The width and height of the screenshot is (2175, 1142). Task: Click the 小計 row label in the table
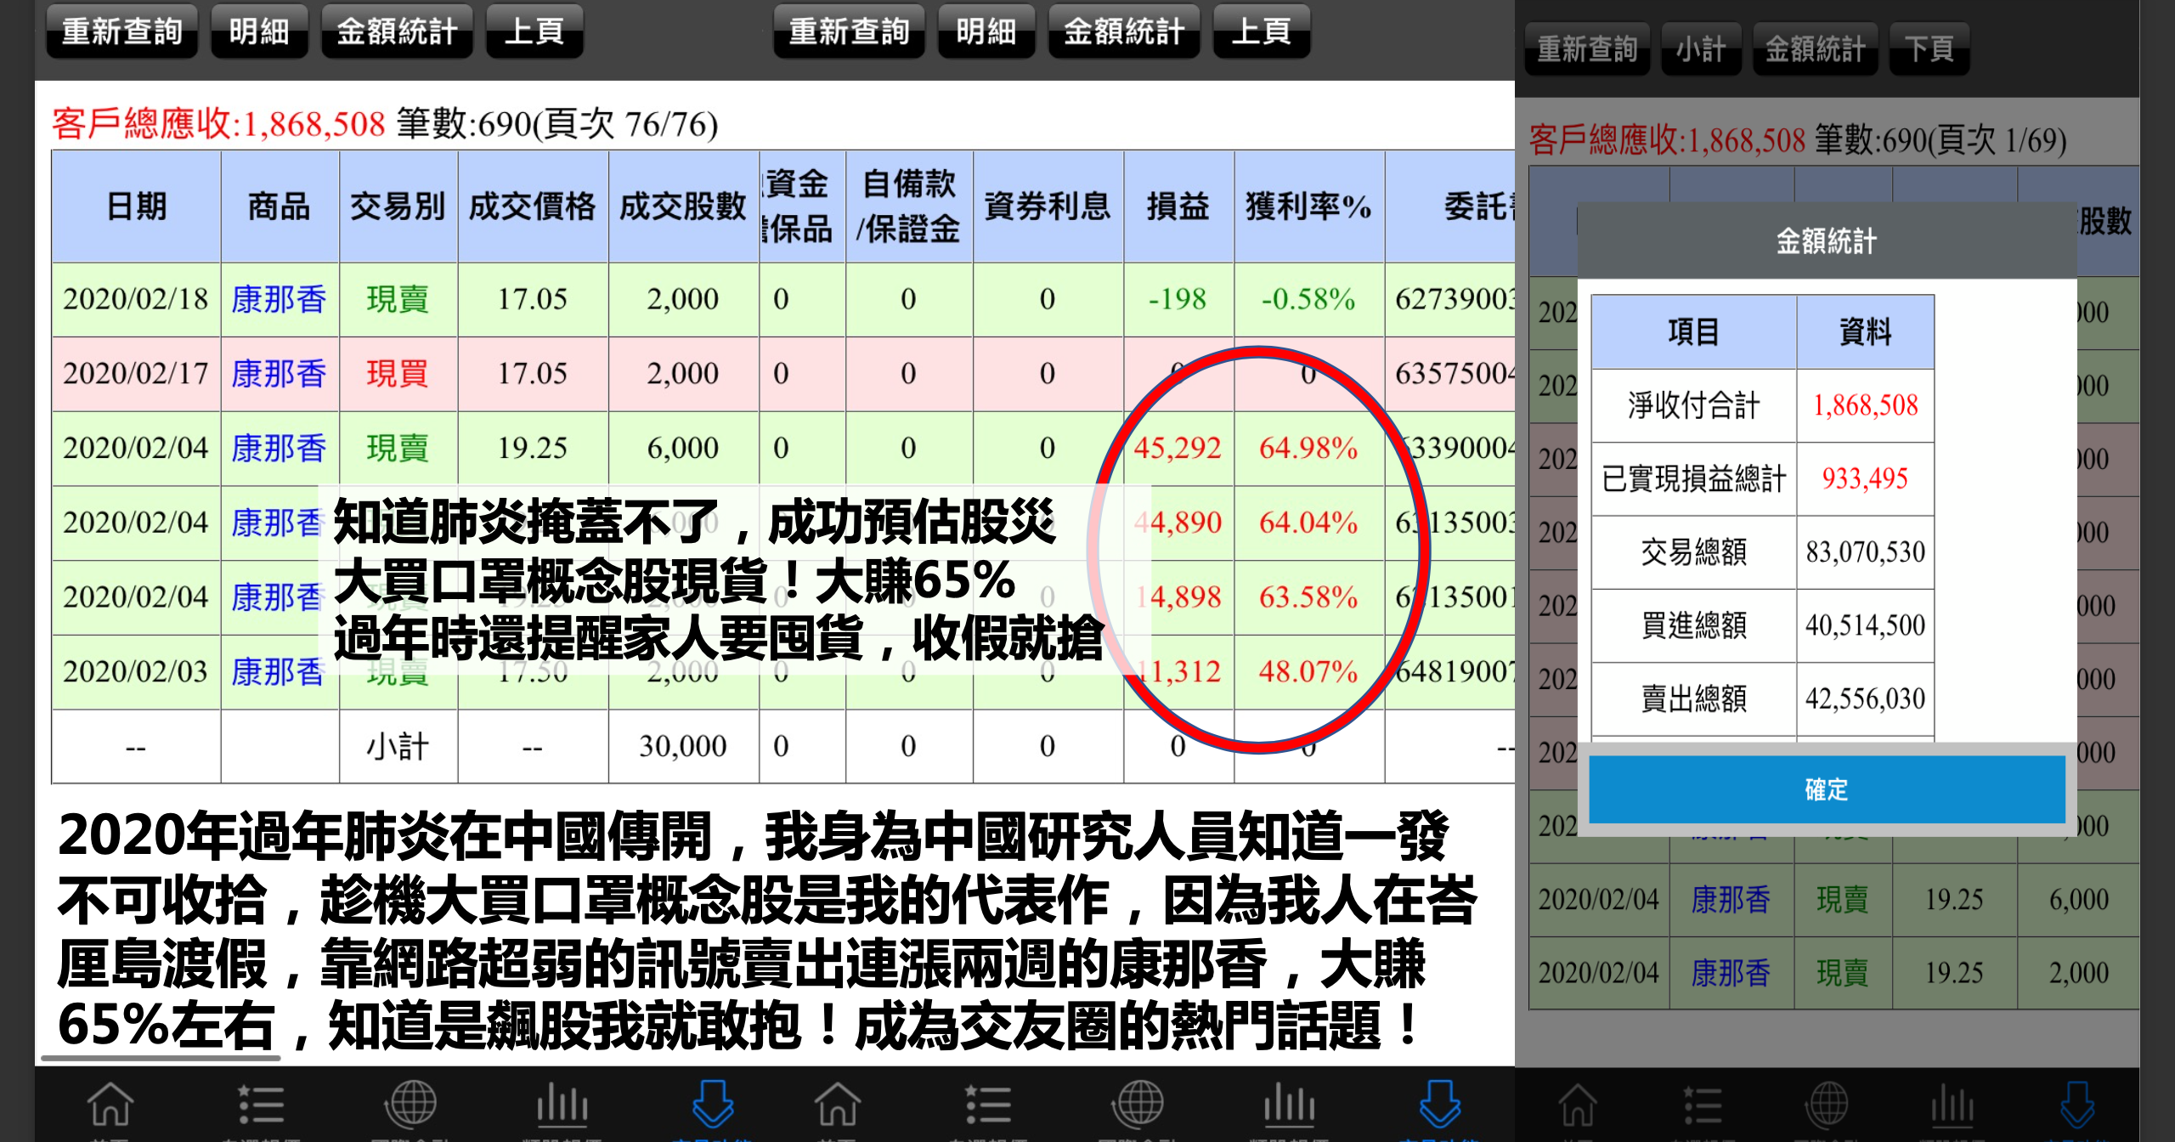point(398,747)
